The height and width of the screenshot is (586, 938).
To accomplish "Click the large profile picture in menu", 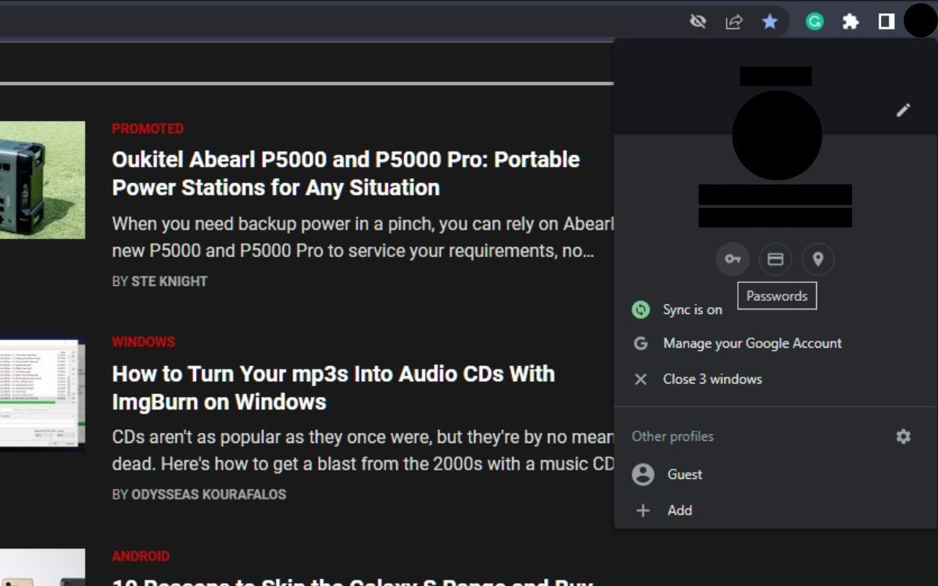I will pos(776,134).
